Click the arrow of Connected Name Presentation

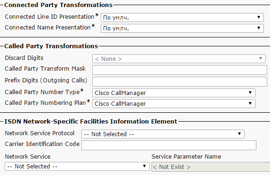[x=259, y=28]
